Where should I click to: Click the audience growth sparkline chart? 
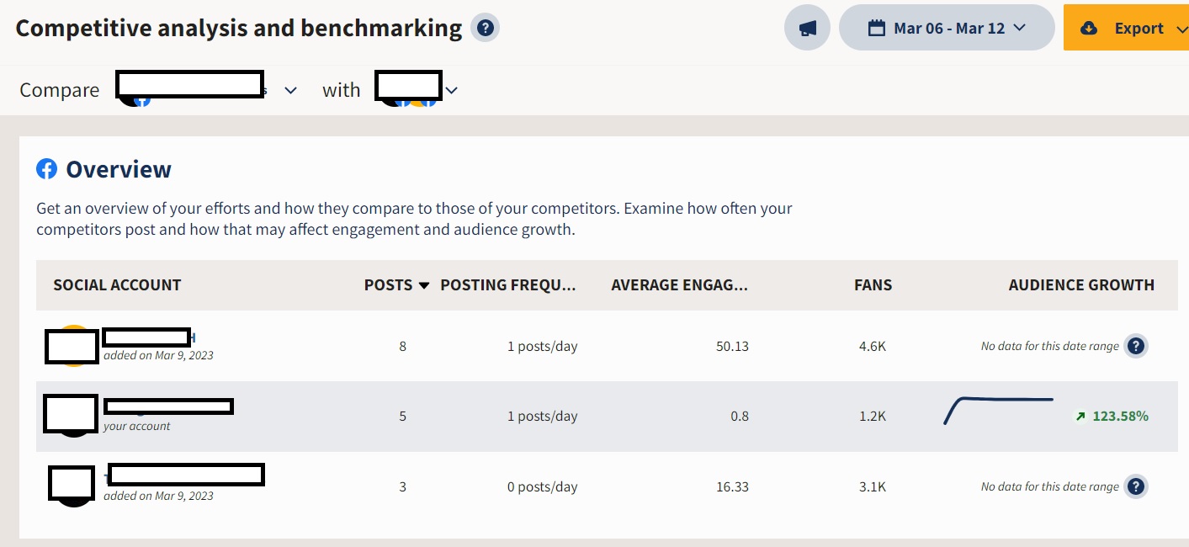point(998,411)
